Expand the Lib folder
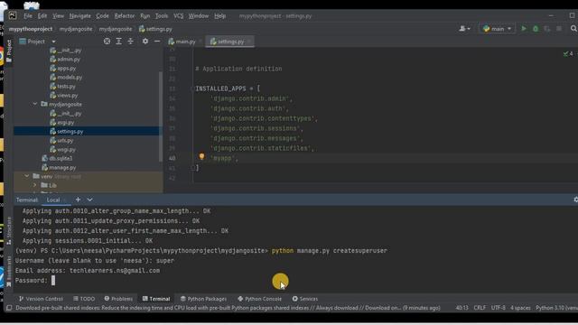Viewport: 578px width, 325px height. [x=35, y=185]
